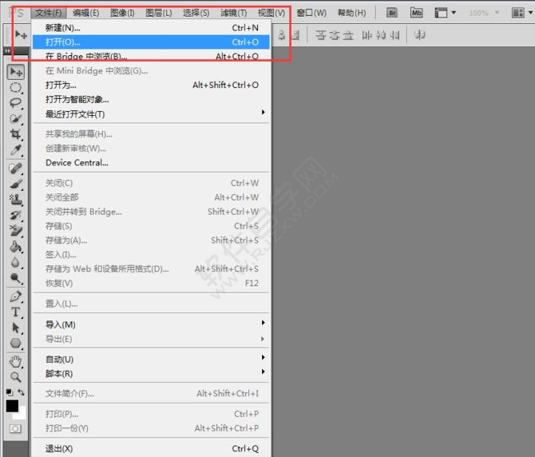Expand the 脚本(R) submenu
This screenshot has height=457, width=535.
pos(151,373)
